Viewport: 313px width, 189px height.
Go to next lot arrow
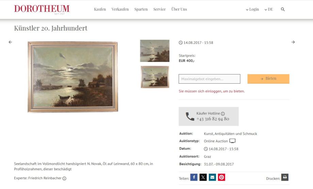pos(293,42)
